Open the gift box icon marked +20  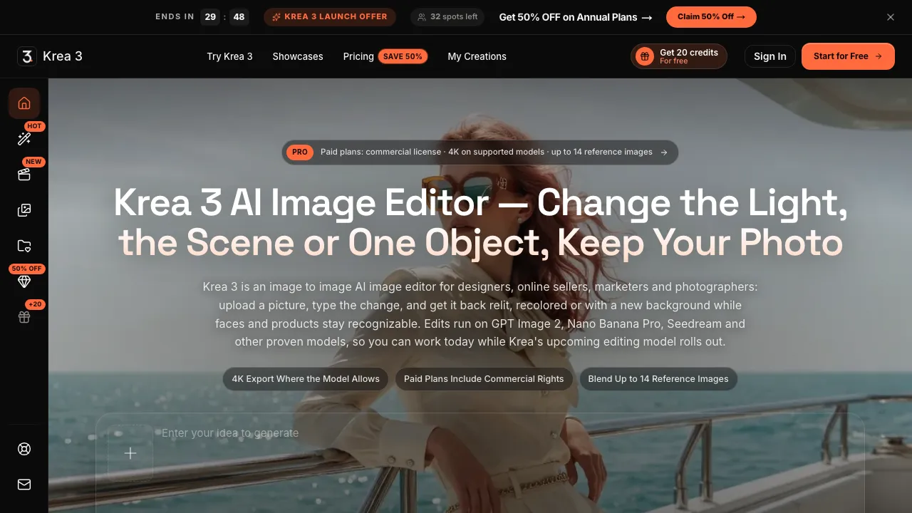tap(24, 317)
